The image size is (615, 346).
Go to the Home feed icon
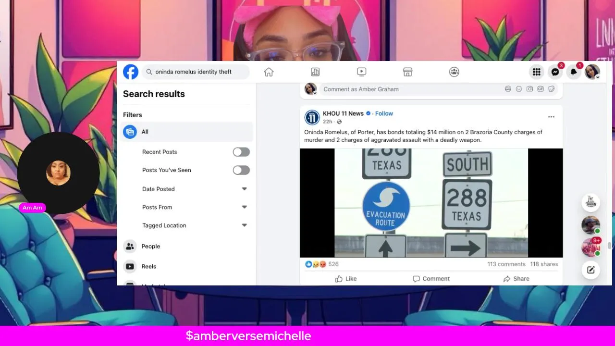(x=269, y=72)
